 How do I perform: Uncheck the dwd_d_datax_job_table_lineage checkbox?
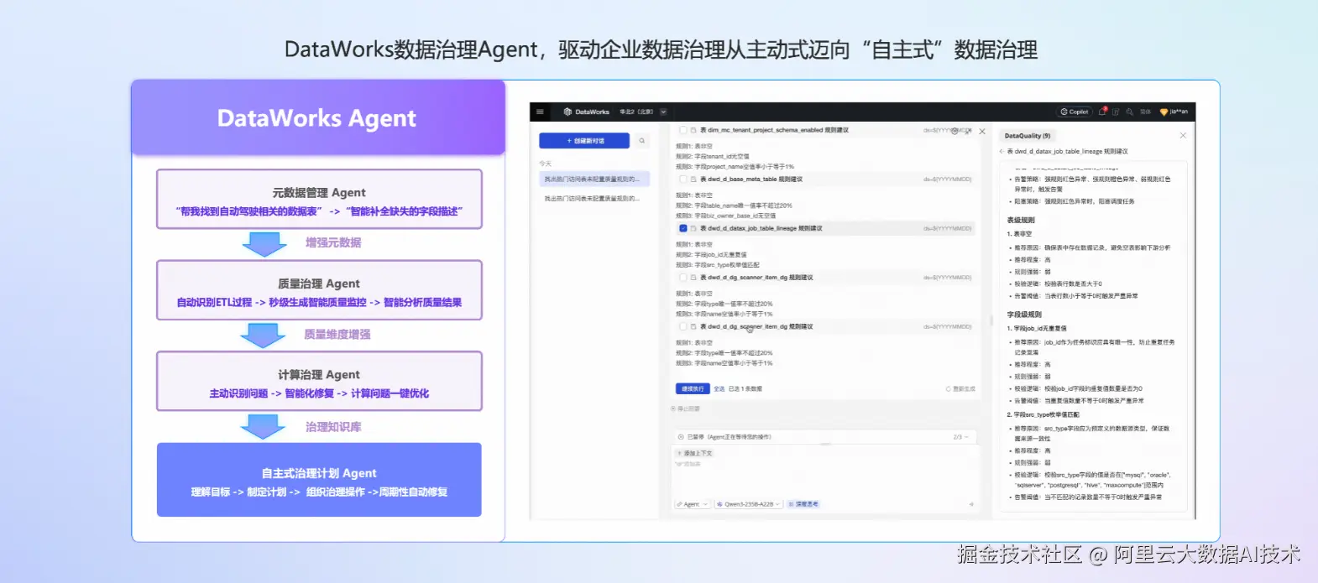coord(683,228)
